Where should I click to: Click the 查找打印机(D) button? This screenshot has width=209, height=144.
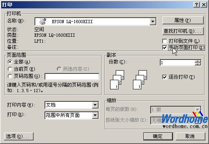click(183, 31)
